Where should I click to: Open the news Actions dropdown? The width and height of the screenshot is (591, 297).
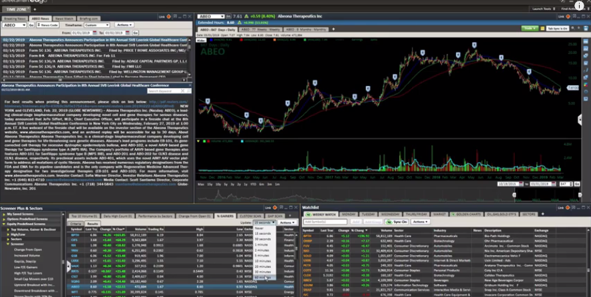pyautogui.click(x=124, y=25)
